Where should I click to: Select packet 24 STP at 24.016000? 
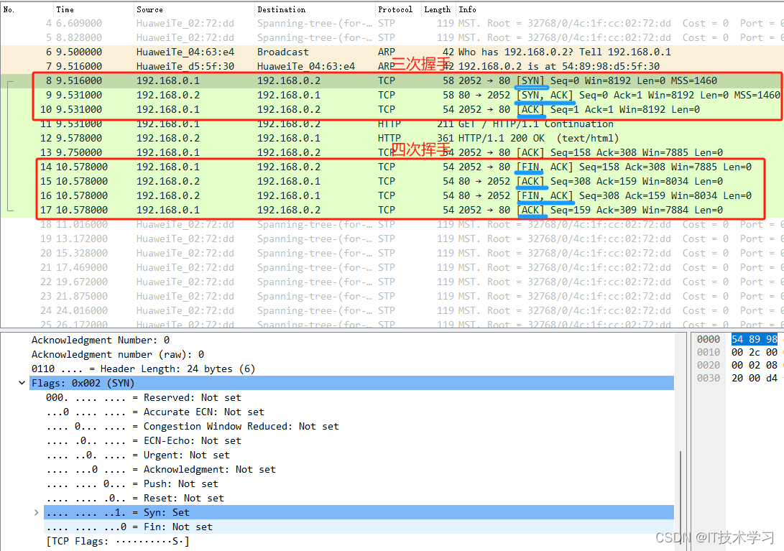(392, 311)
